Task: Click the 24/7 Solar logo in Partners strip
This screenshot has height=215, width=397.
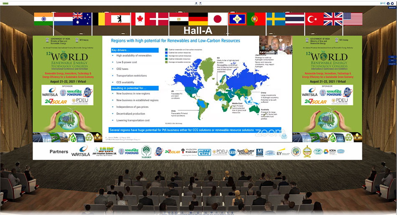Action: pos(173,152)
